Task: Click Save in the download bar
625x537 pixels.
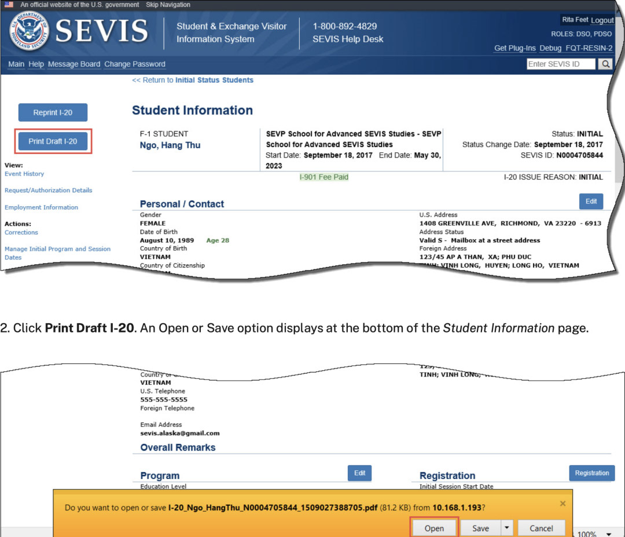Action: click(x=480, y=528)
